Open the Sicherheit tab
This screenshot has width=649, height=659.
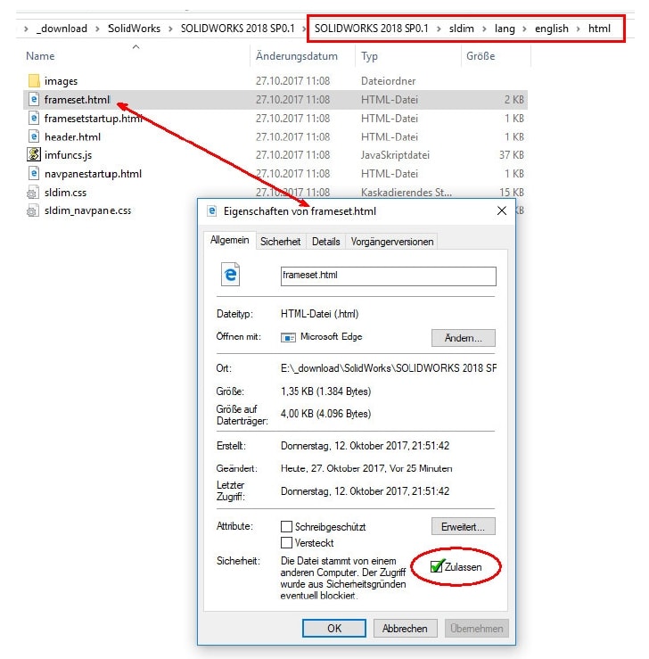pos(280,242)
